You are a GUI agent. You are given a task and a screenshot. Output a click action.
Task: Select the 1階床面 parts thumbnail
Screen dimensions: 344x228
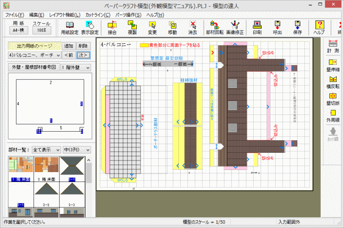click(20, 168)
